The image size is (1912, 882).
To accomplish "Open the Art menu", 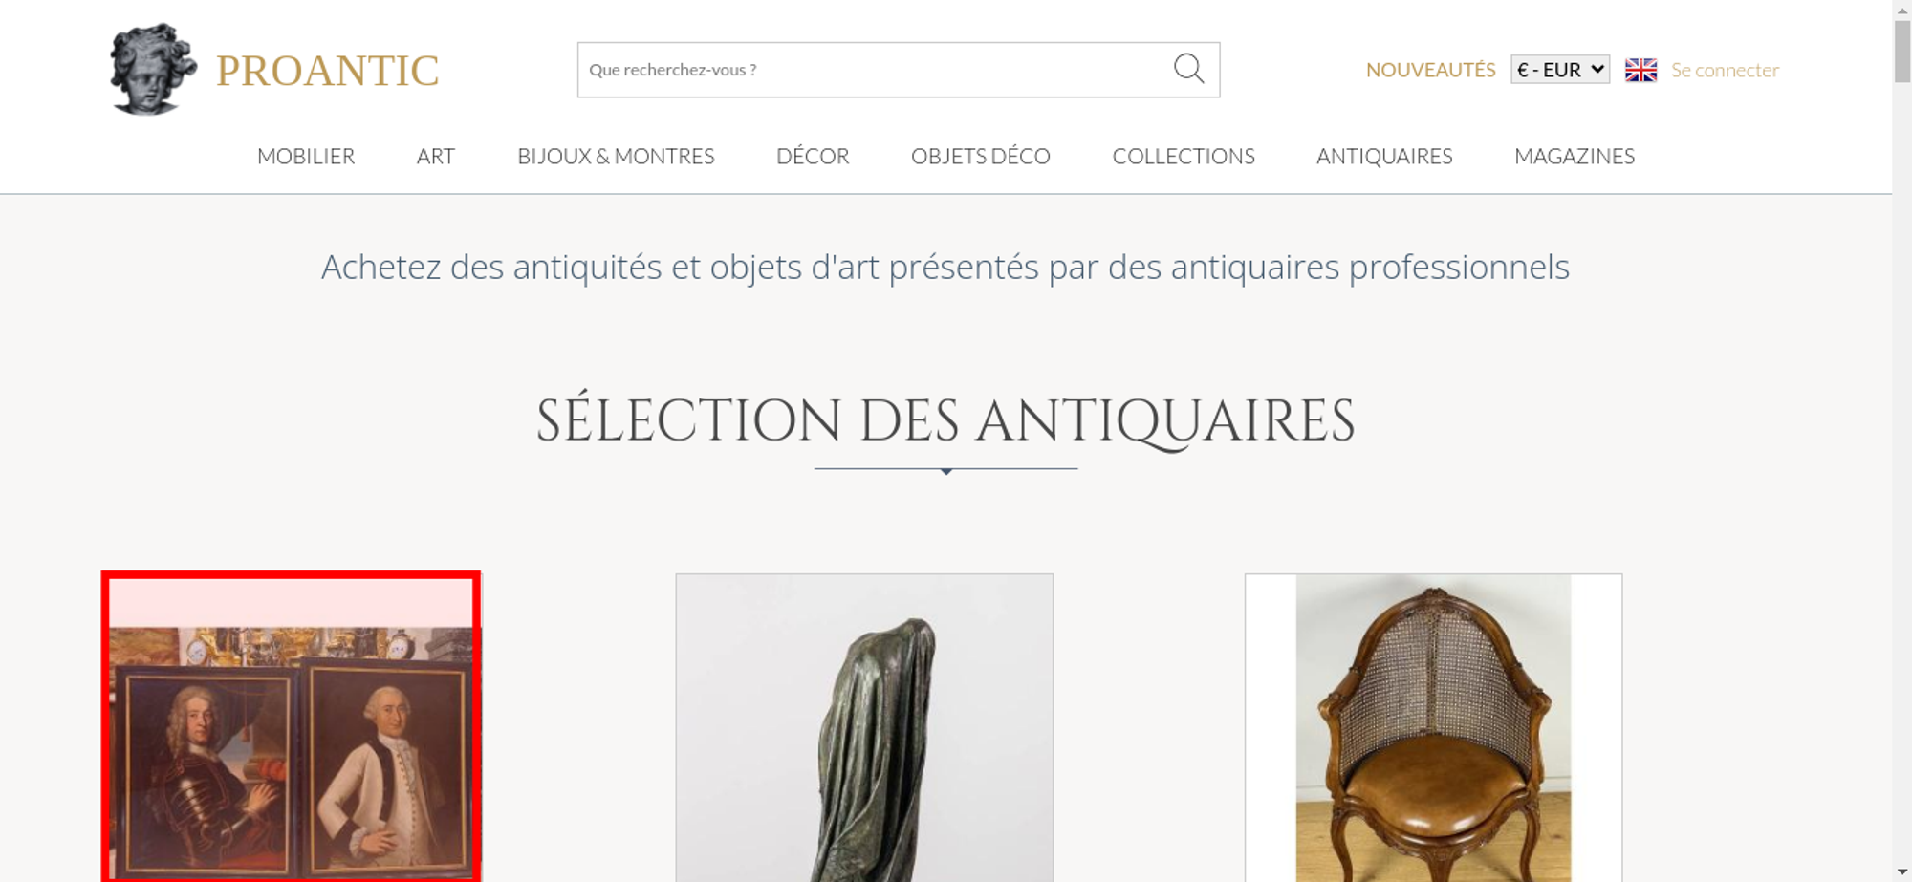I will 436,156.
